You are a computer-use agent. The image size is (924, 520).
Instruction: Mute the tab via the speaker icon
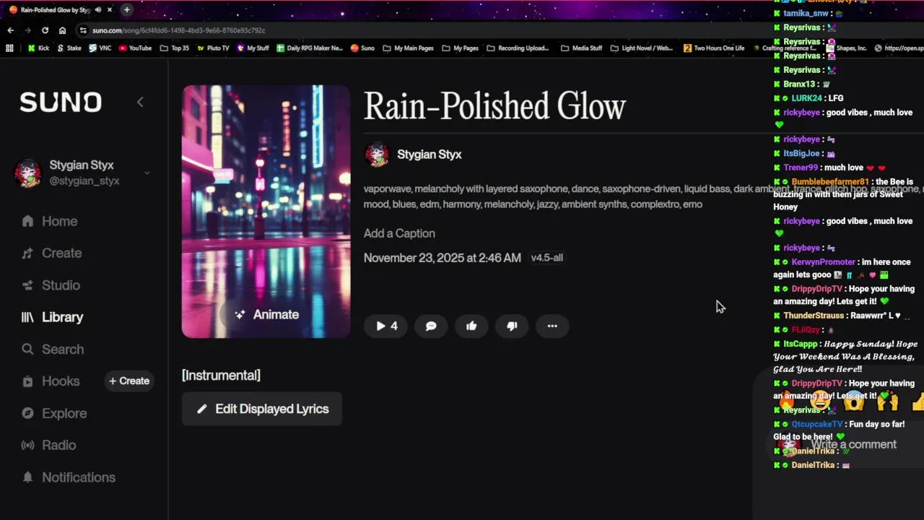coord(98,10)
